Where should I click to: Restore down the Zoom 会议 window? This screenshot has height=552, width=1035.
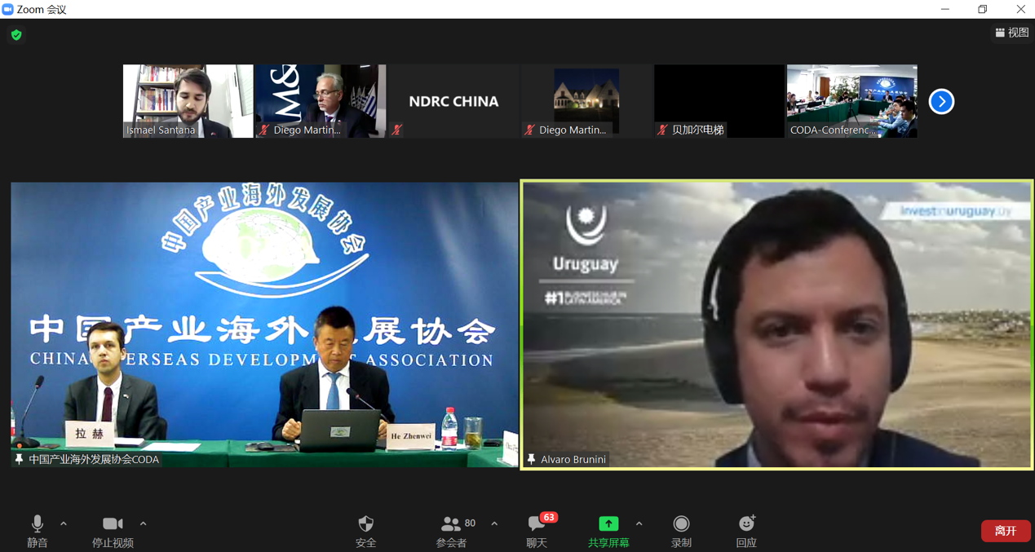click(x=983, y=9)
